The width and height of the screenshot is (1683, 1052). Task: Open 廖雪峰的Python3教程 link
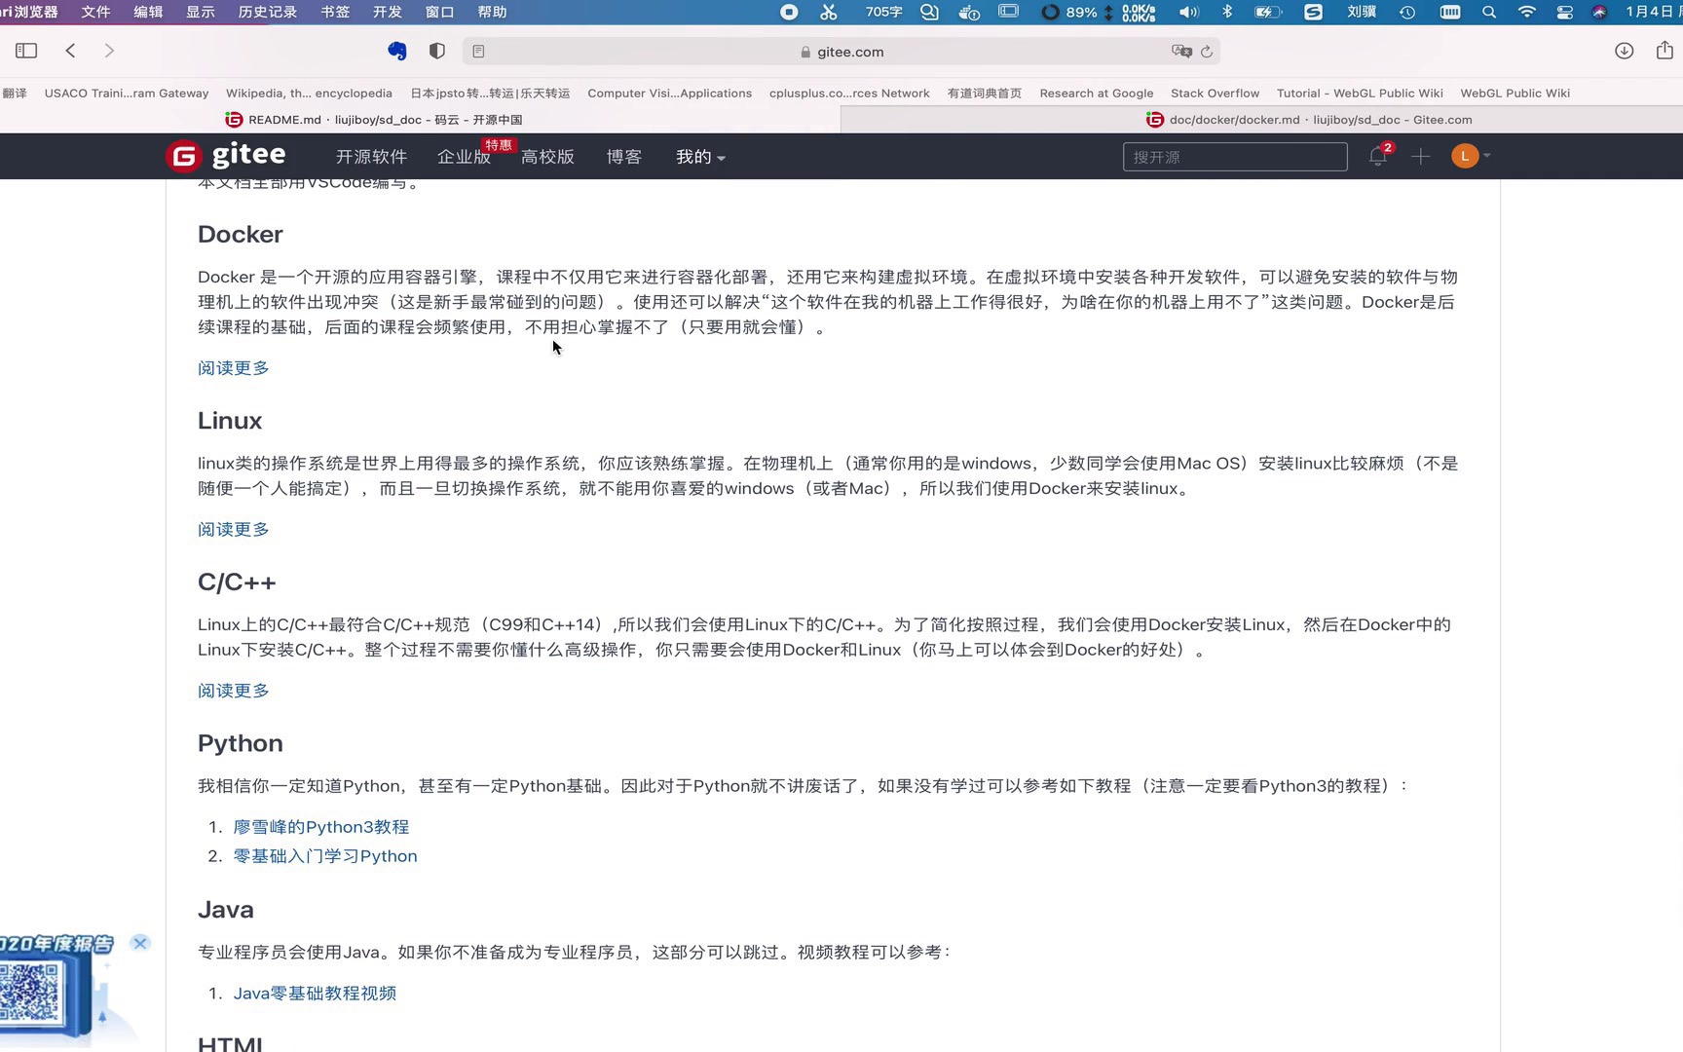321,827
